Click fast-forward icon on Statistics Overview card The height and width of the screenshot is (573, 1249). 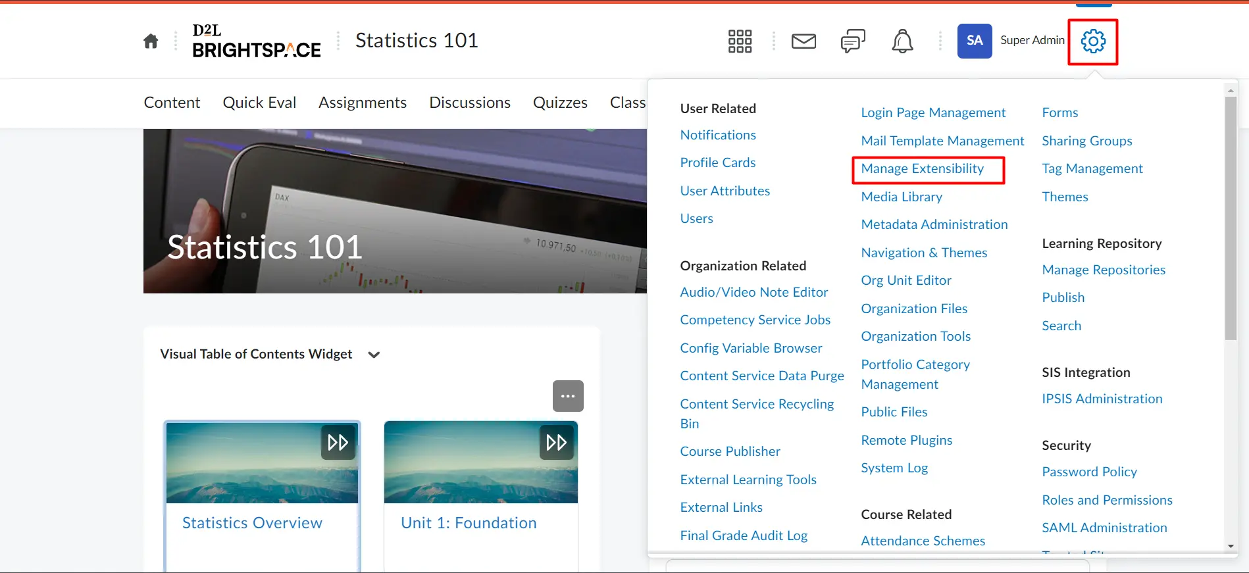tap(338, 442)
